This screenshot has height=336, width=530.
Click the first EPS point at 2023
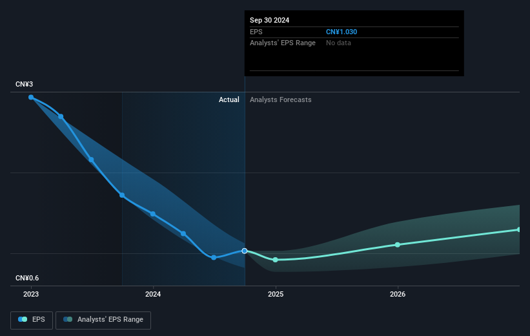[31, 98]
